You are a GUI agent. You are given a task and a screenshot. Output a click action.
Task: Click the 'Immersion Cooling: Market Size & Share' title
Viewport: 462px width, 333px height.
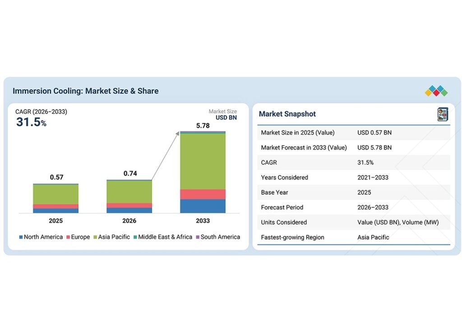coord(85,91)
